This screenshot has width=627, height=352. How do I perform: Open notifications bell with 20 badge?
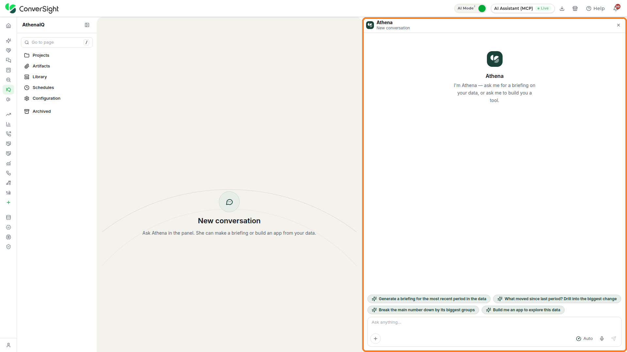(x=616, y=8)
